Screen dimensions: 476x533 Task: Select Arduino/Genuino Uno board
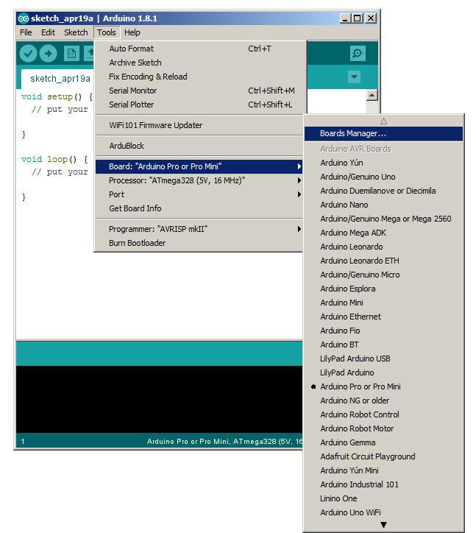point(383,177)
